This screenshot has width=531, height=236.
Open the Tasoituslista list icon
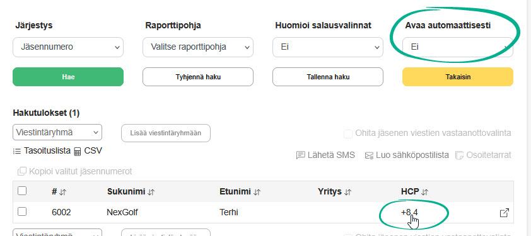(x=17, y=151)
